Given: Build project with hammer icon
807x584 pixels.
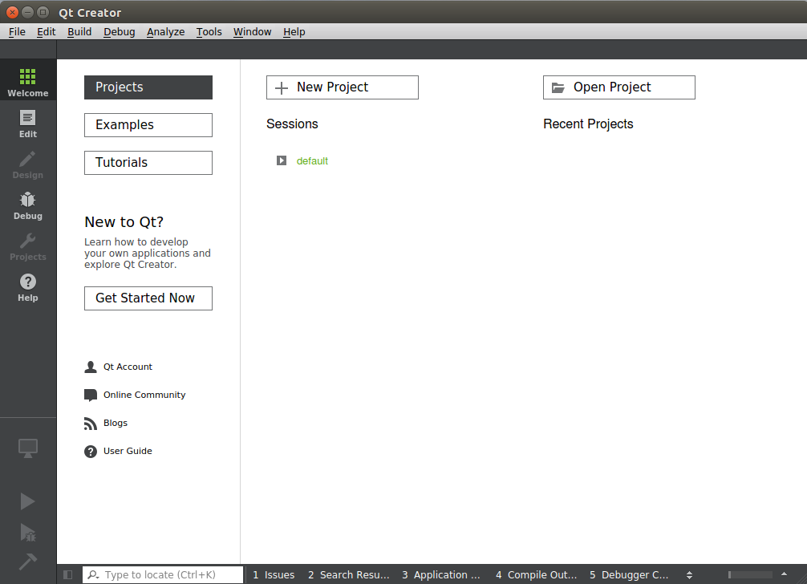Looking at the screenshot, I should (x=28, y=562).
